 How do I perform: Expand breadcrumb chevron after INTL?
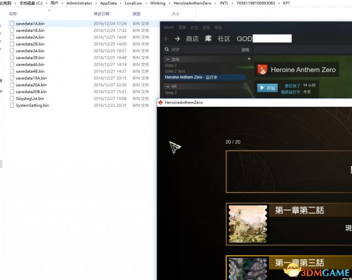pos(232,3)
